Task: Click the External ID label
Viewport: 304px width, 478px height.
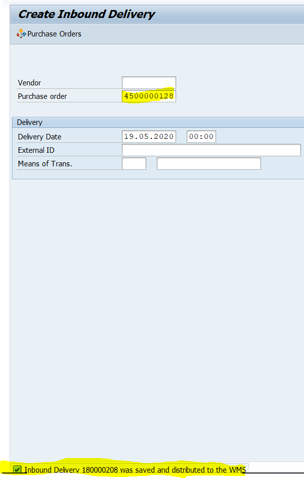Action: (x=36, y=150)
